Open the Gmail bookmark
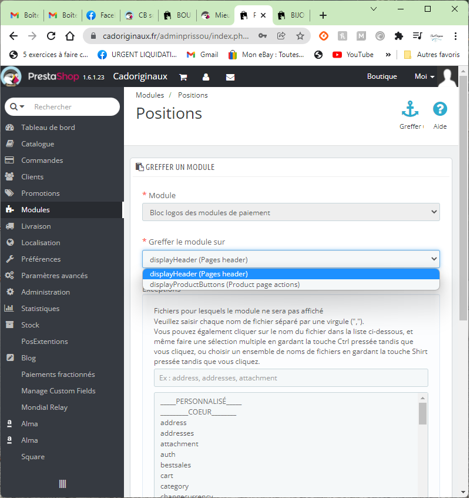Viewport: 470px width, 498px height. 203,55
